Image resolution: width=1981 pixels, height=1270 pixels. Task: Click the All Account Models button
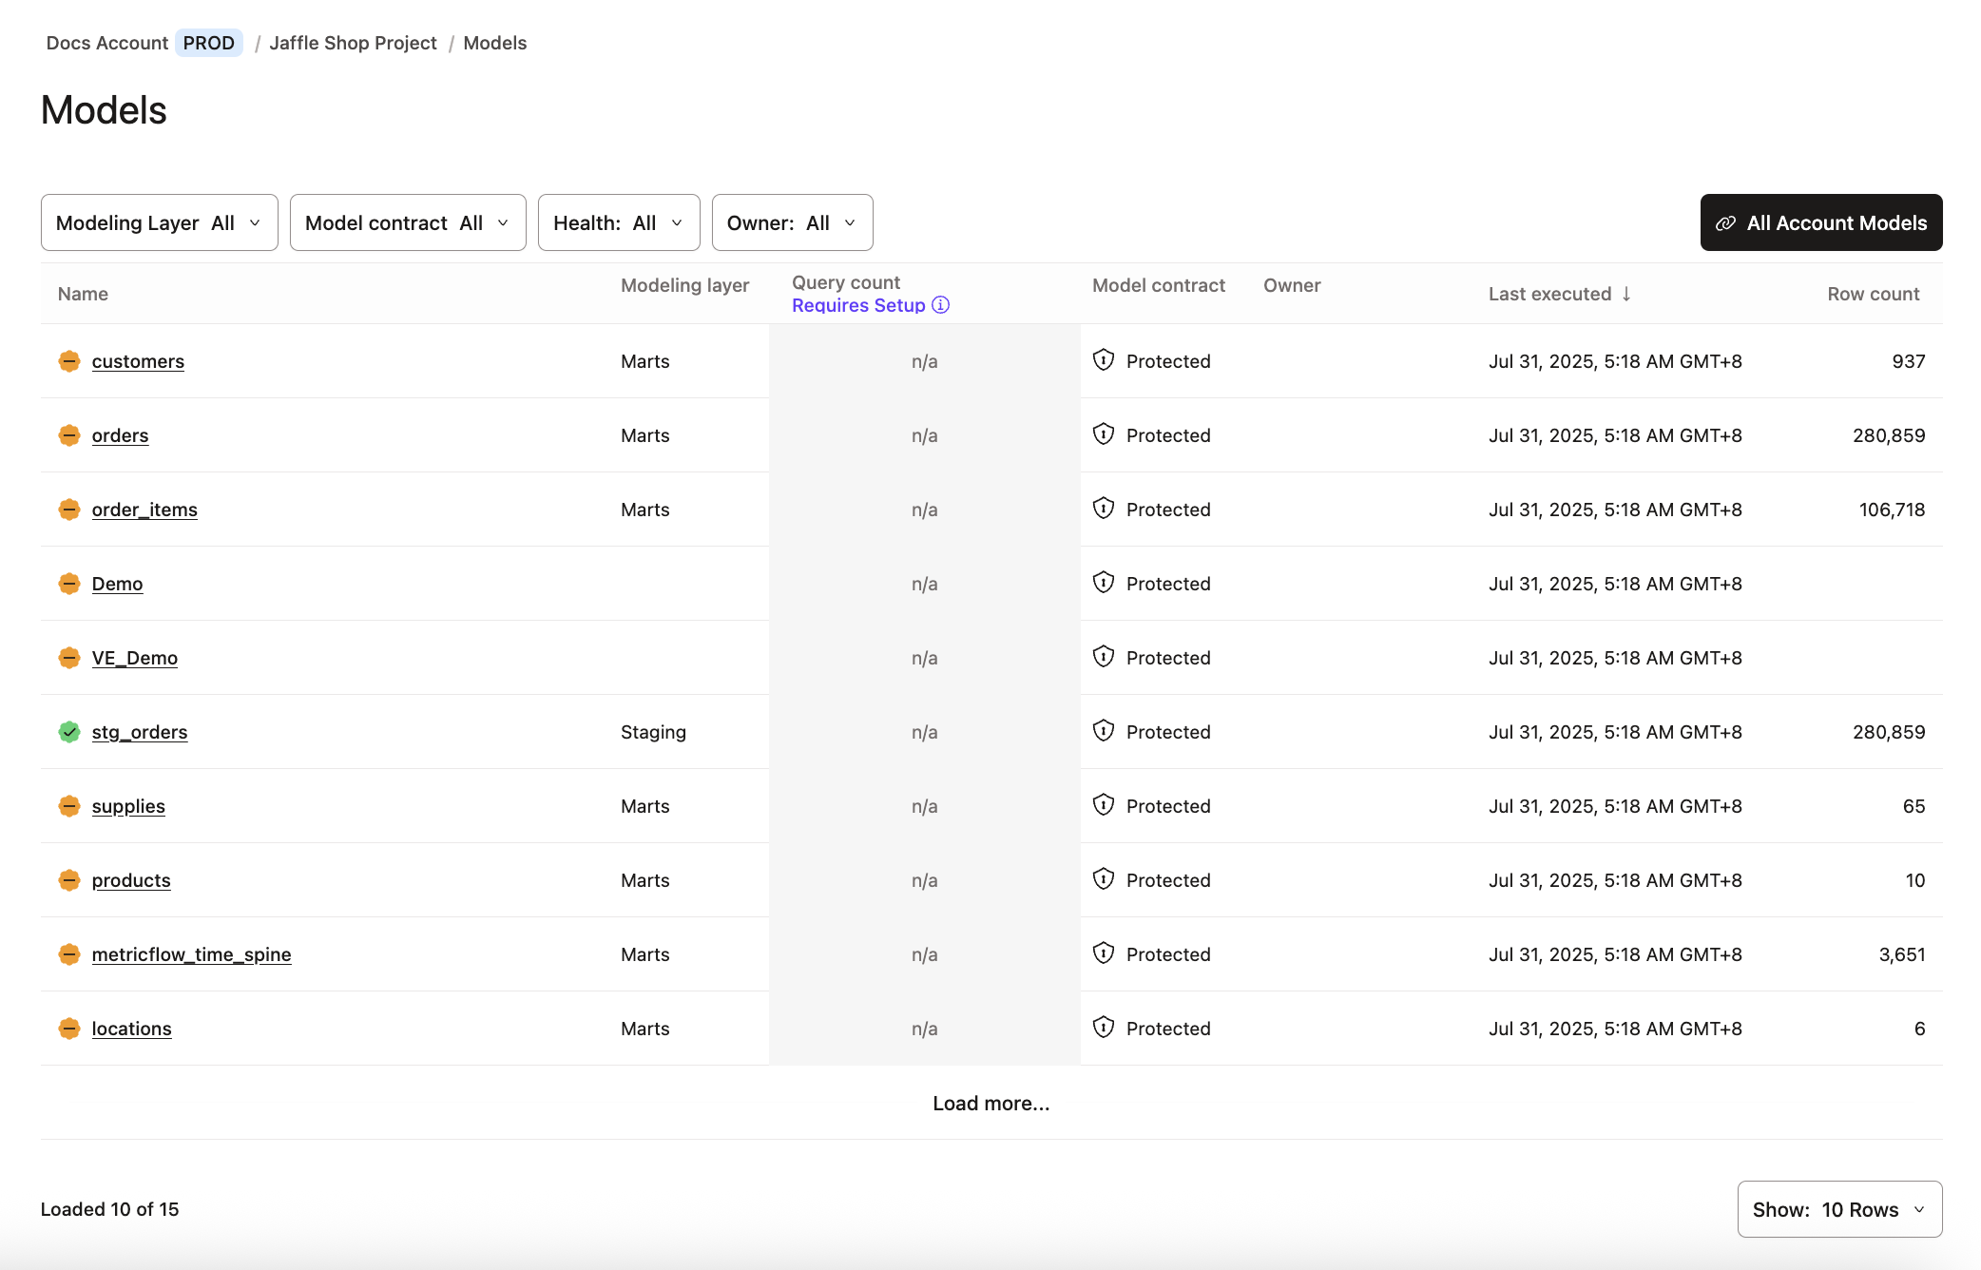pos(1820,222)
